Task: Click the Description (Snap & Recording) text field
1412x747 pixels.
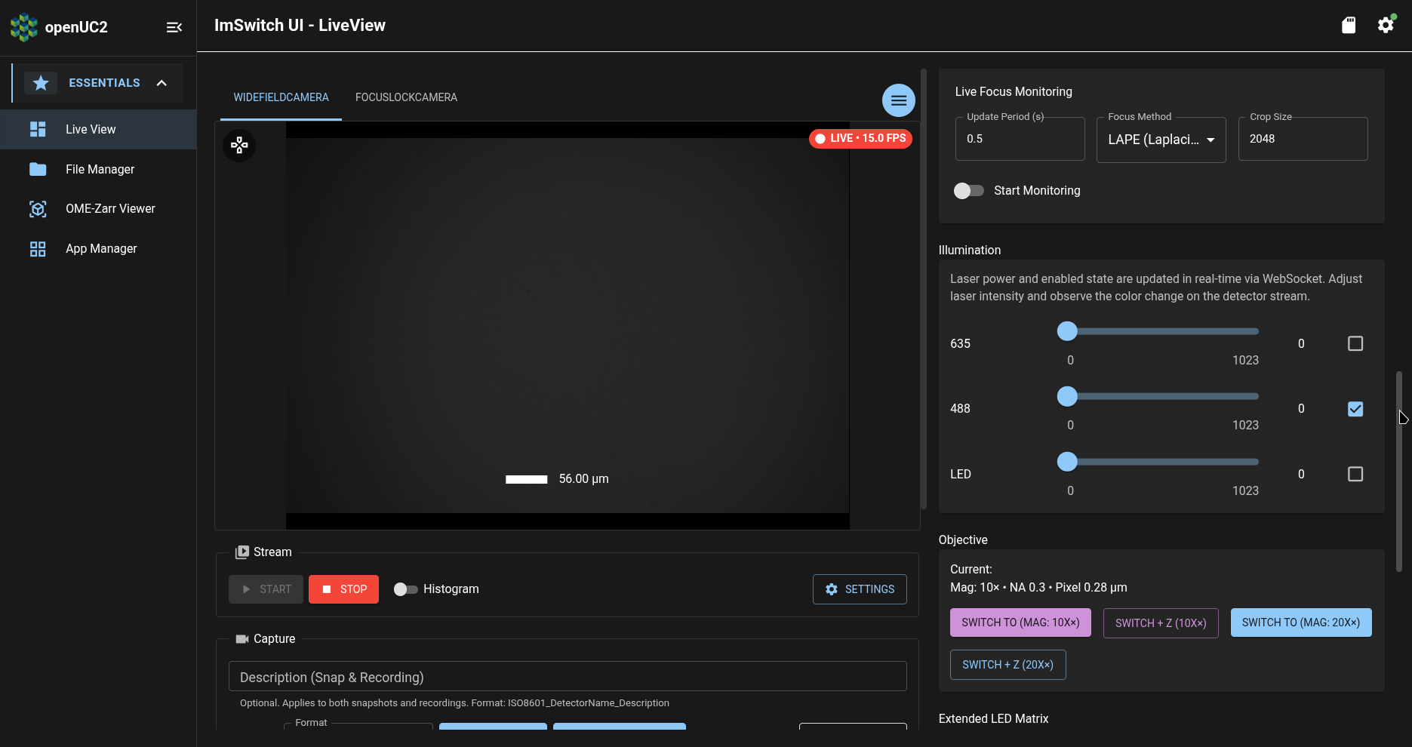Action: pyautogui.click(x=567, y=676)
